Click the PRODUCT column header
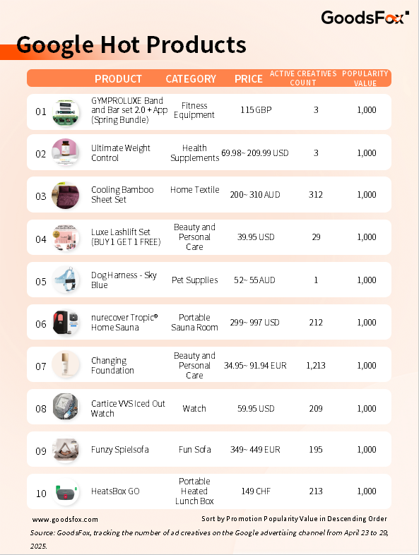The height and width of the screenshot is (555, 419). coord(118,78)
